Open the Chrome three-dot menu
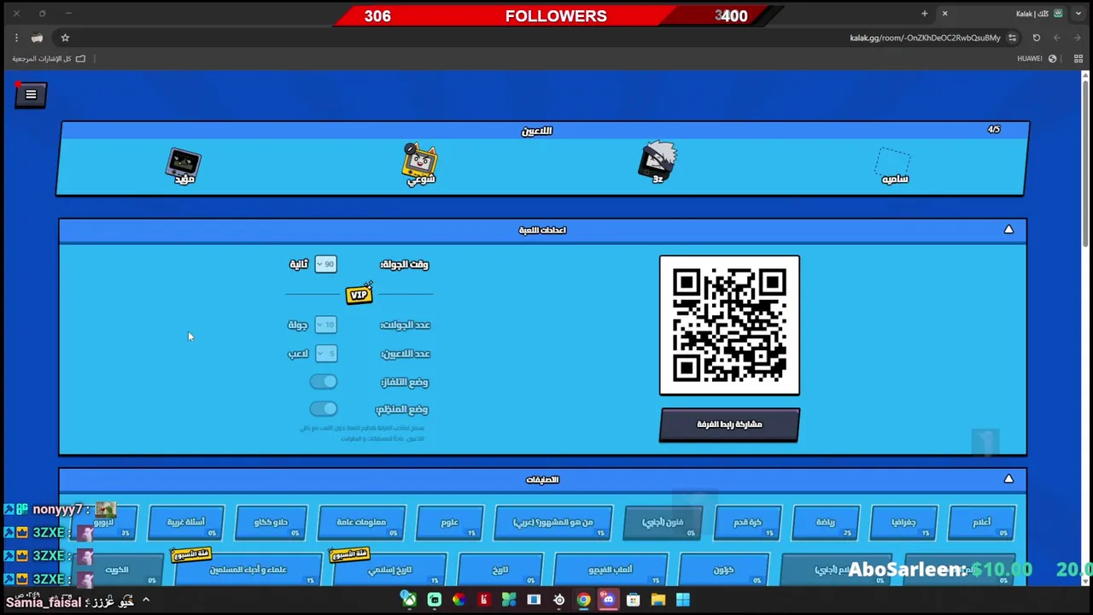The width and height of the screenshot is (1093, 615). coord(15,38)
